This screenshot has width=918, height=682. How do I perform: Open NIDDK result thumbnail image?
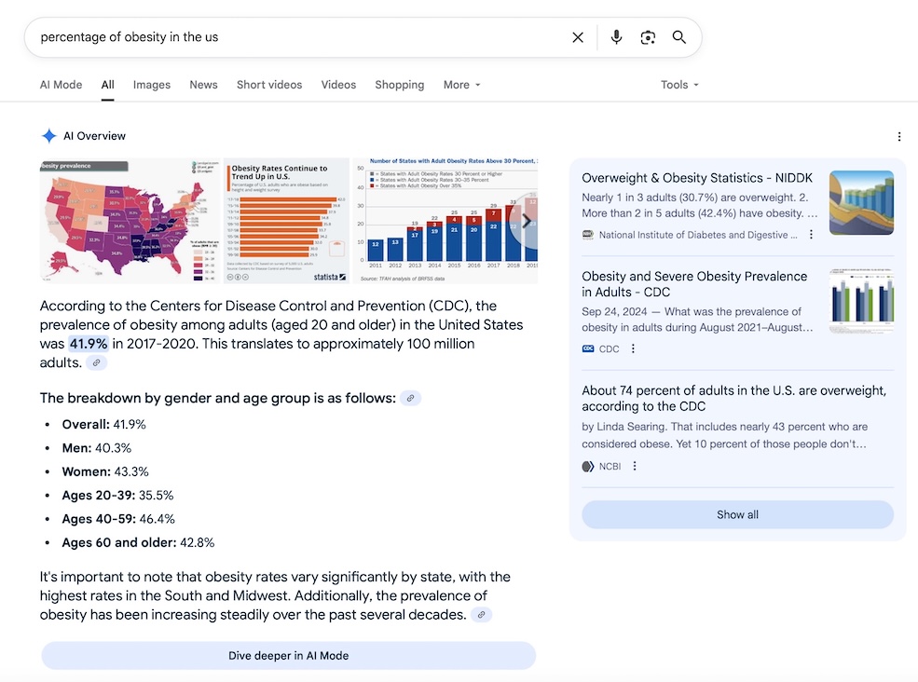pyautogui.click(x=862, y=202)
